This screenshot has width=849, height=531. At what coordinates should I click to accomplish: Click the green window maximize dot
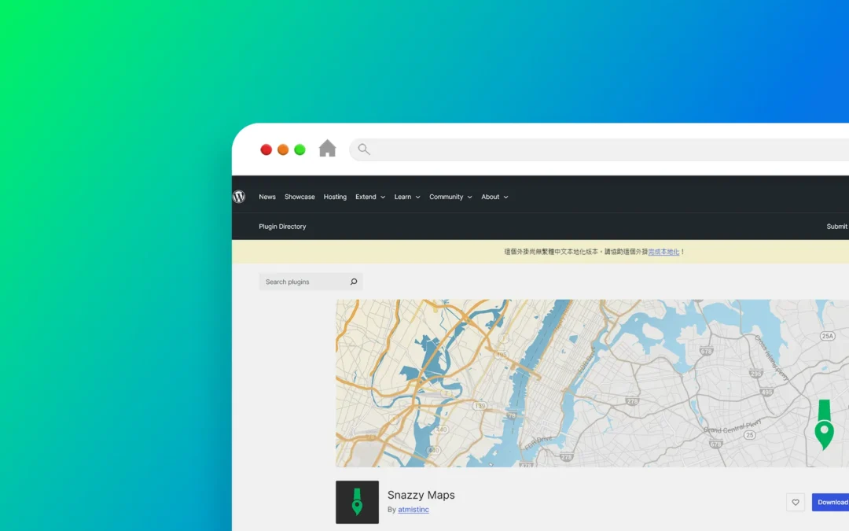300,149
